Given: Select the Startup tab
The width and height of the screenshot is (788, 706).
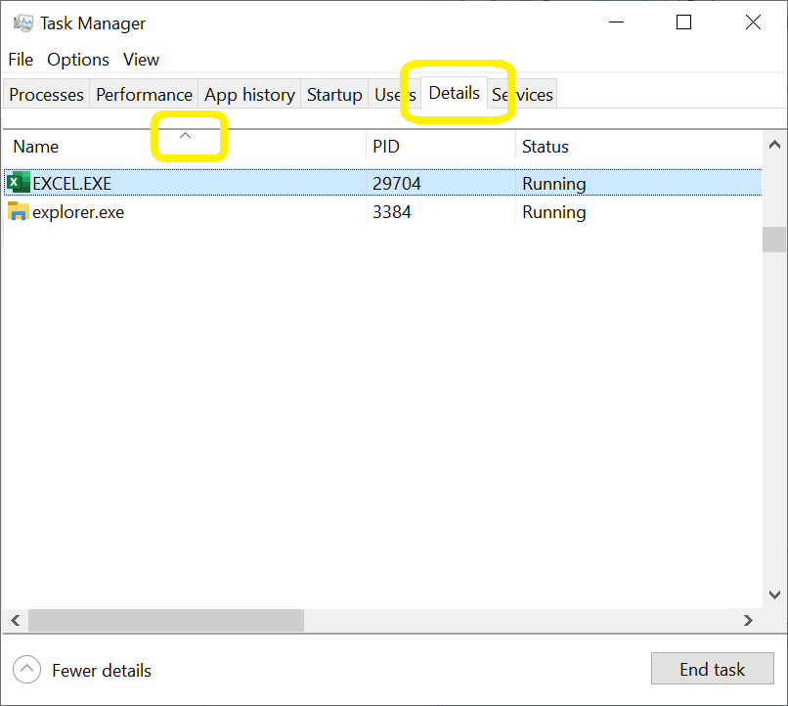Looking at the screenshot, I should pyautogui.click(x=334, y=95).
